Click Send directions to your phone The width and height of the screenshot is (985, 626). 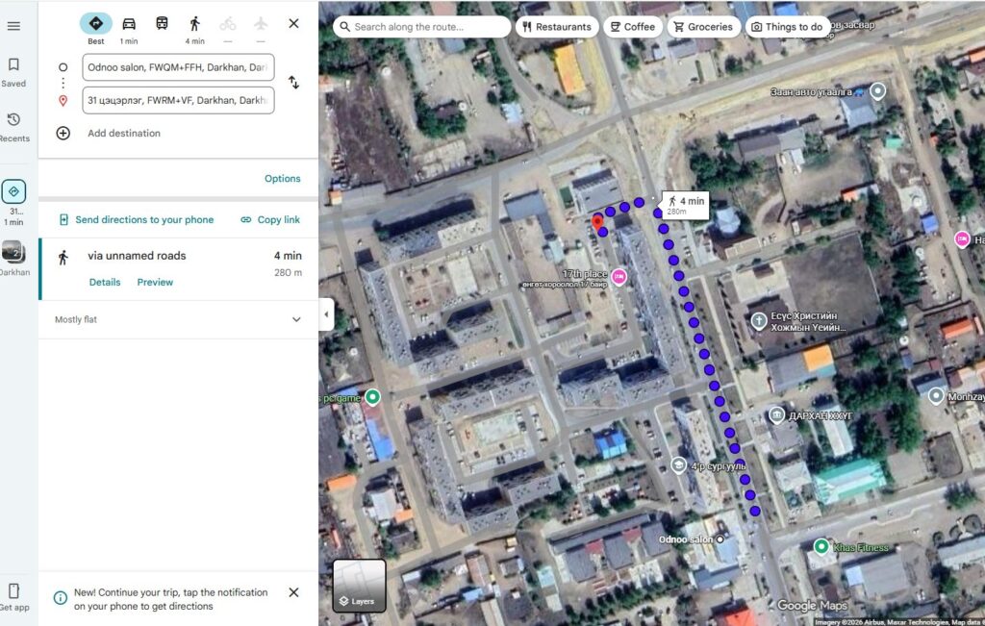(136, 220)
